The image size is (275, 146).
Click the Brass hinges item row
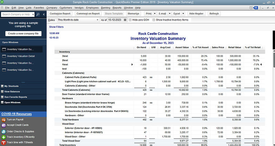tap(160, 103)
